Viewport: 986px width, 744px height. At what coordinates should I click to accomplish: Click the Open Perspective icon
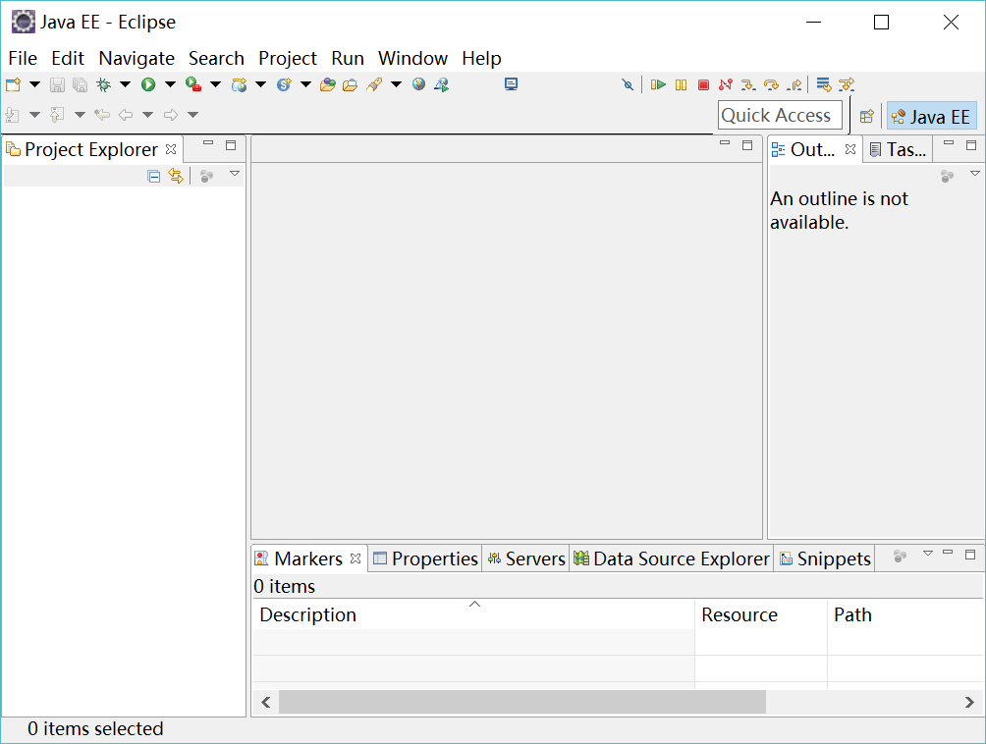[x=866, y=116]
